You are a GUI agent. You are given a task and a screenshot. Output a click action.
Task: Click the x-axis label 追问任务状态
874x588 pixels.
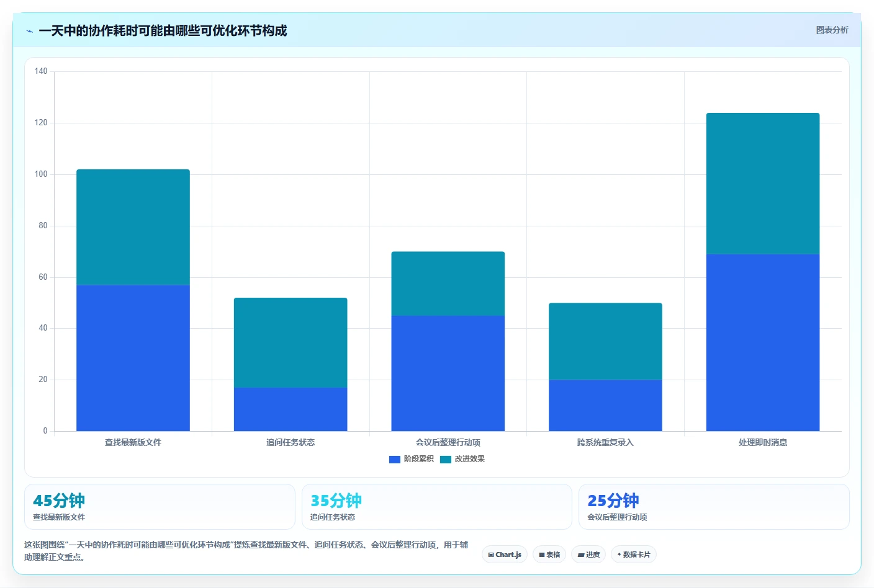(x=291, y=442)
